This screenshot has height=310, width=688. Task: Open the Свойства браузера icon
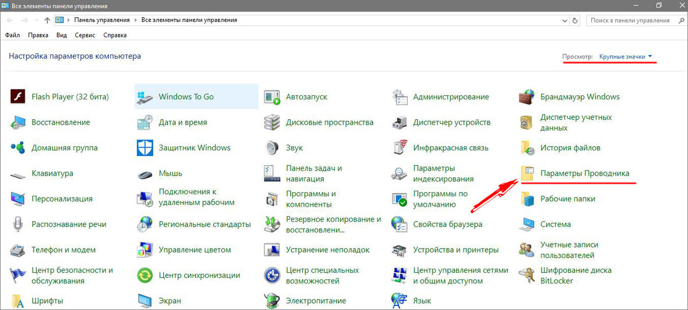(x=399, y=224)
